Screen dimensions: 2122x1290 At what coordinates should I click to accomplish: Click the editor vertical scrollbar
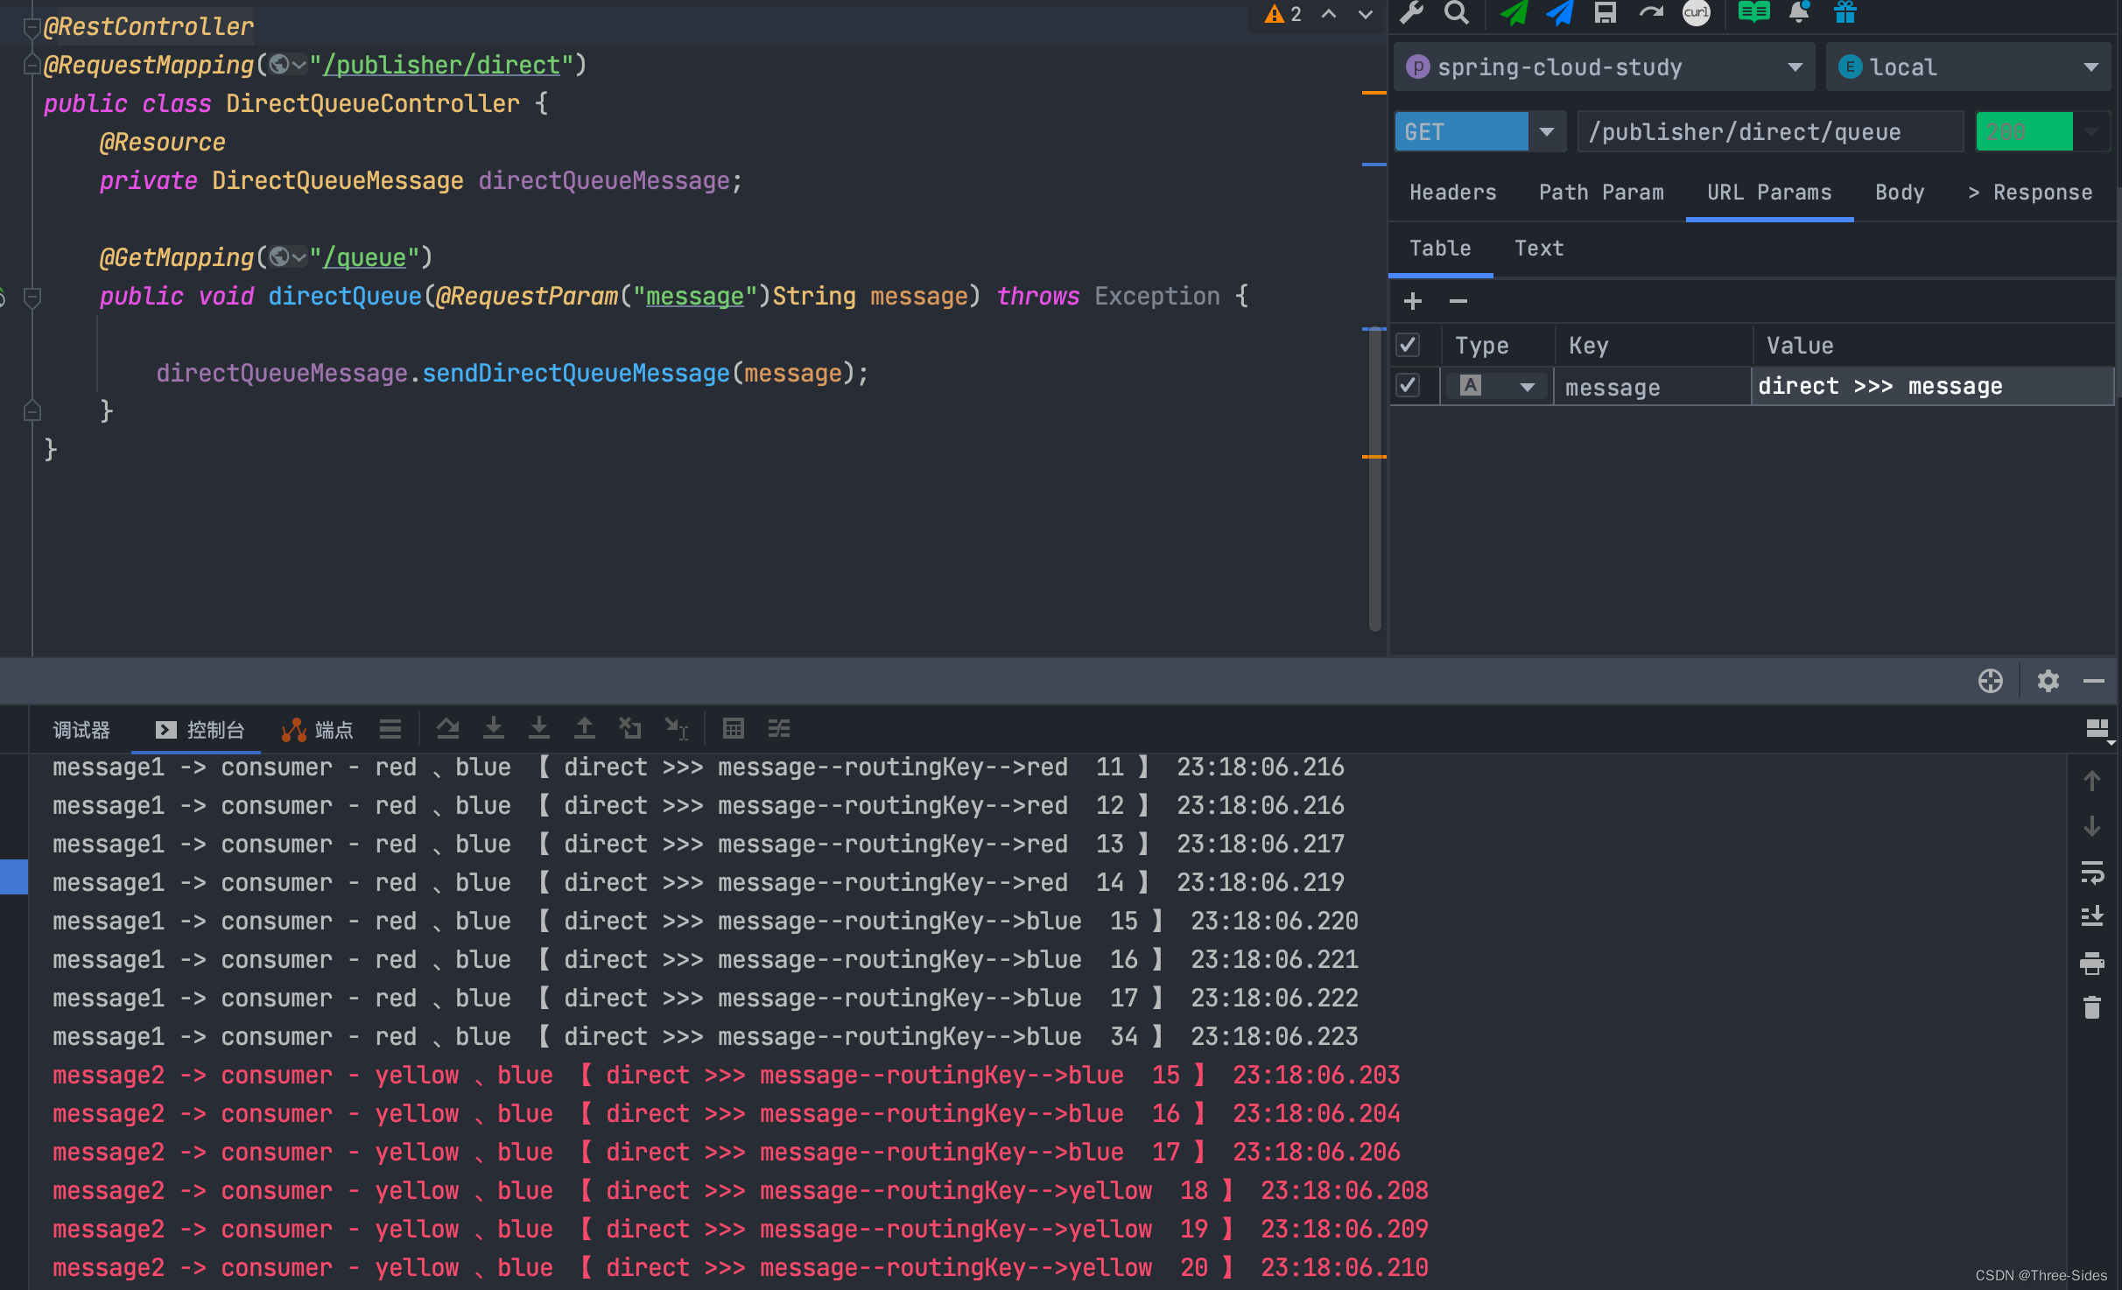click(x=1374, y=479)
